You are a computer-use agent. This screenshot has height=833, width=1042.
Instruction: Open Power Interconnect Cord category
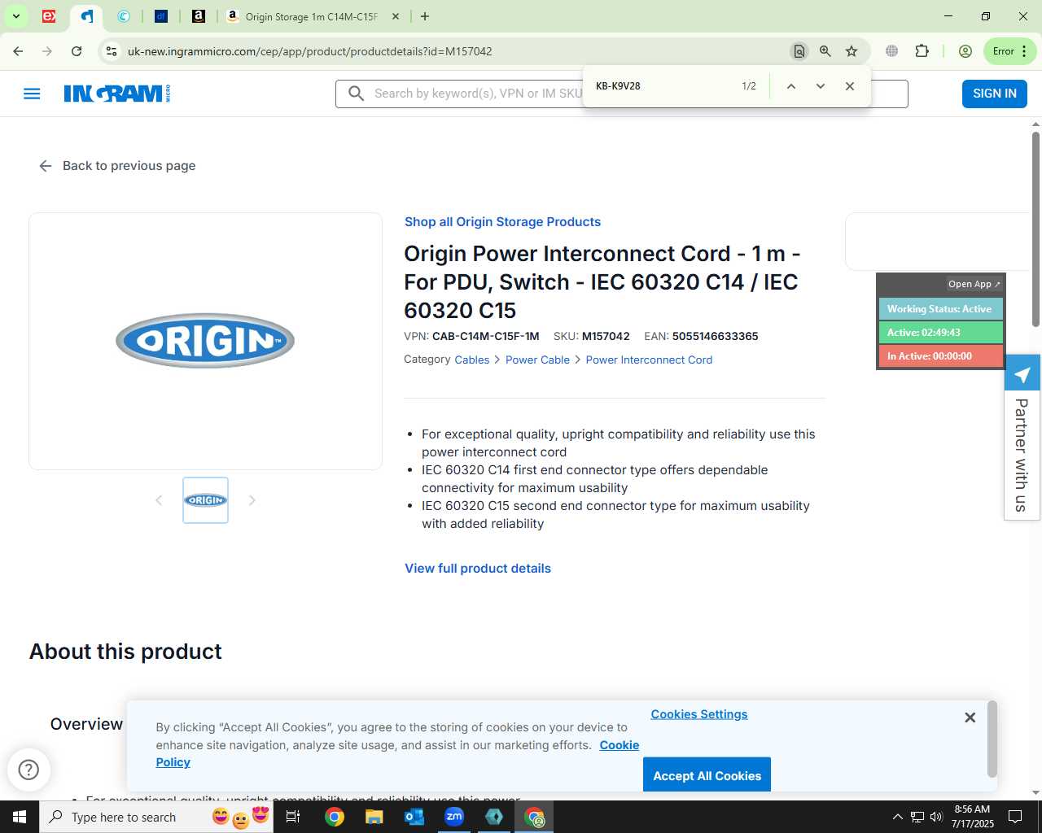pos(649,360)
